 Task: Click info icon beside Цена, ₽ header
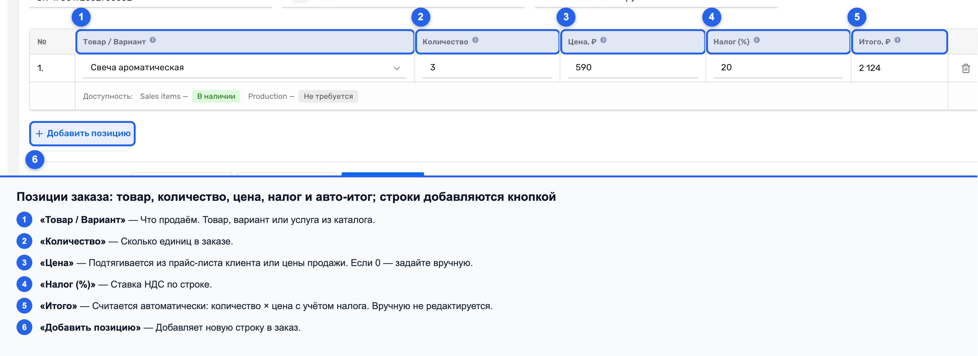click(x=603, y=40)
